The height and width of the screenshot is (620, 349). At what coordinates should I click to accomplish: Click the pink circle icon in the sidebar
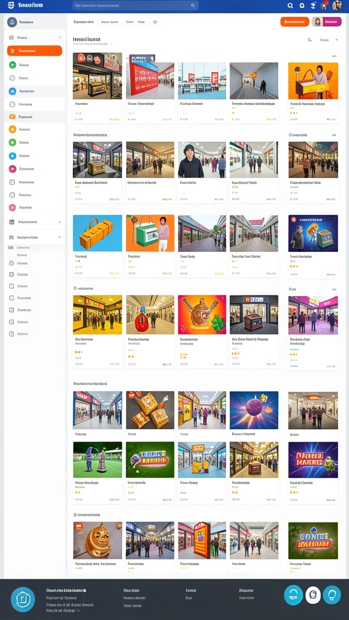tap(12, 207)
